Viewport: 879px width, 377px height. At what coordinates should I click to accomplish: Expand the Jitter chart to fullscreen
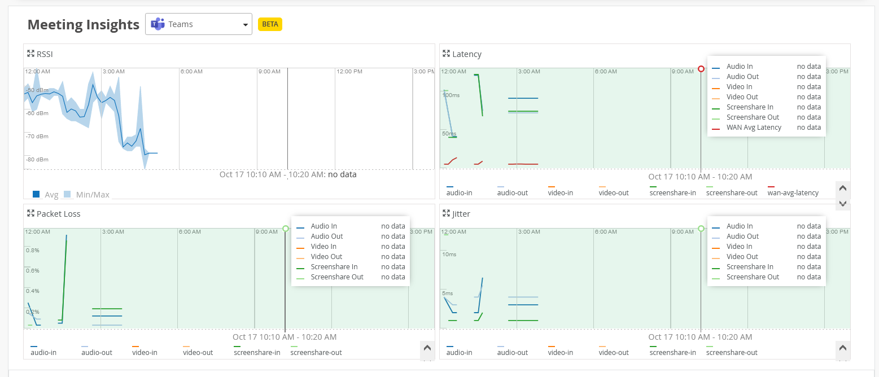pos(447,213)
